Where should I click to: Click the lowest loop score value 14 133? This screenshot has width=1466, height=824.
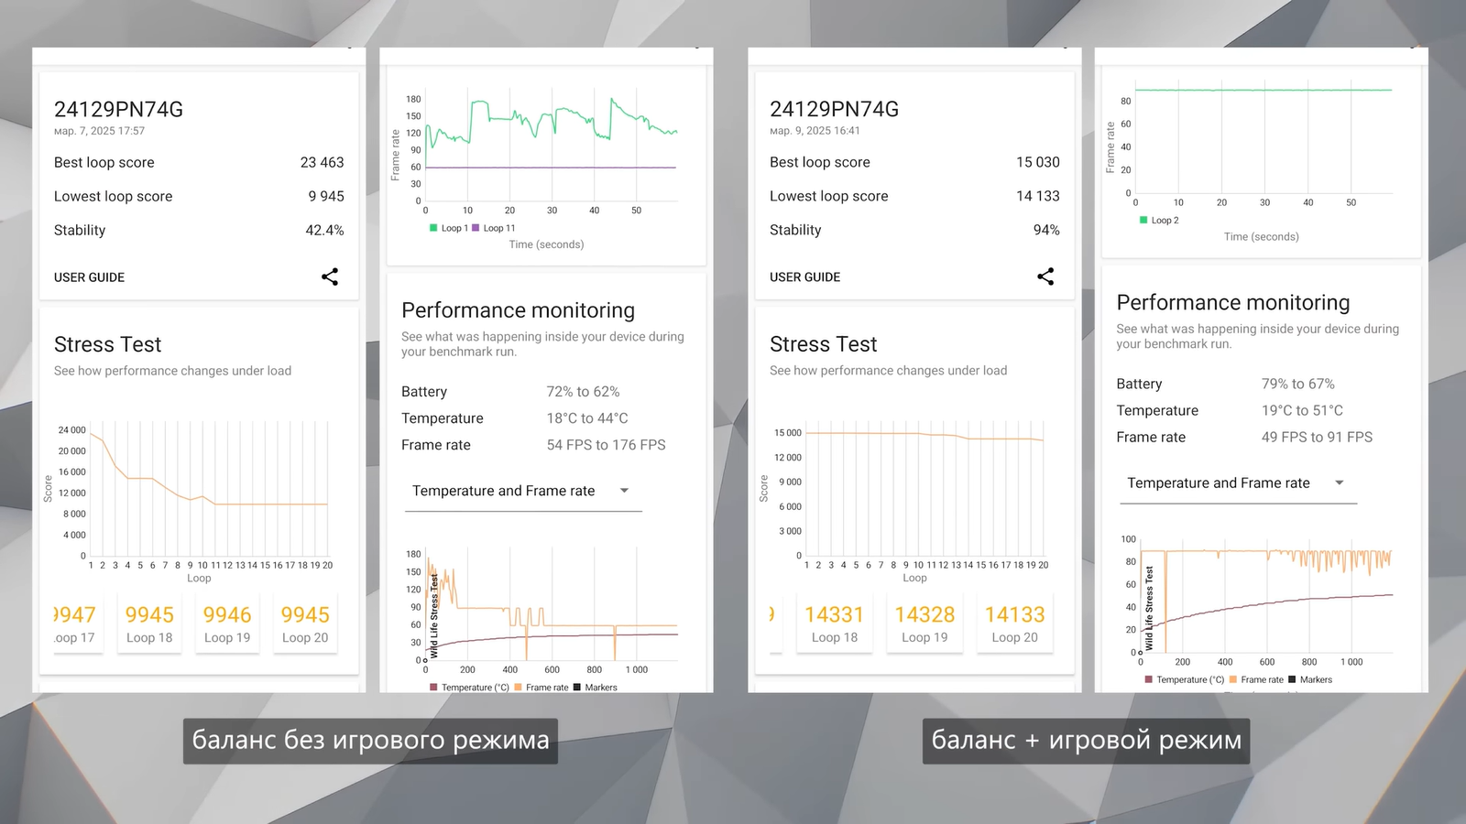1038,196
